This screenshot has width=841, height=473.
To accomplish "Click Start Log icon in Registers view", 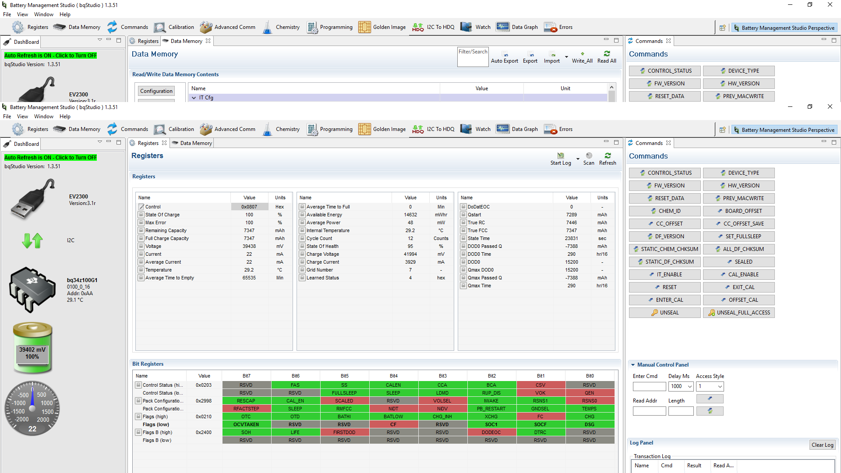I will pyautogui.click(x=561, y=155).
